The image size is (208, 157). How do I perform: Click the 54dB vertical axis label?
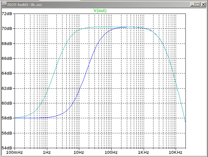7,148
